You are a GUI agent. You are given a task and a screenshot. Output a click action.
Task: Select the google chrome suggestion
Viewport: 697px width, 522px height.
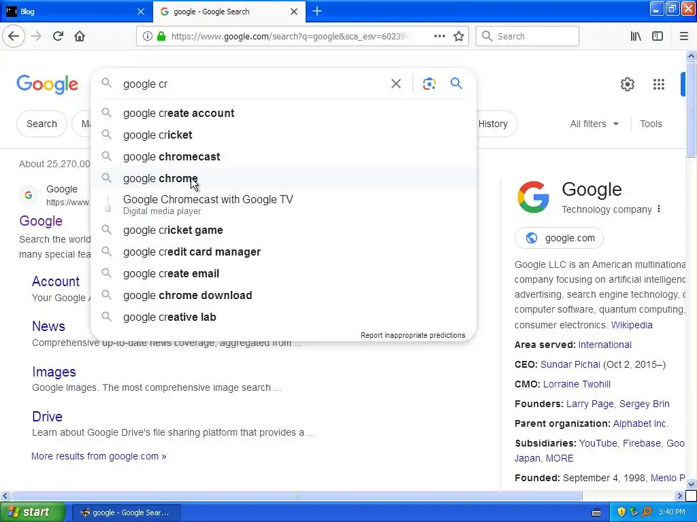click(x=283, y=179)
